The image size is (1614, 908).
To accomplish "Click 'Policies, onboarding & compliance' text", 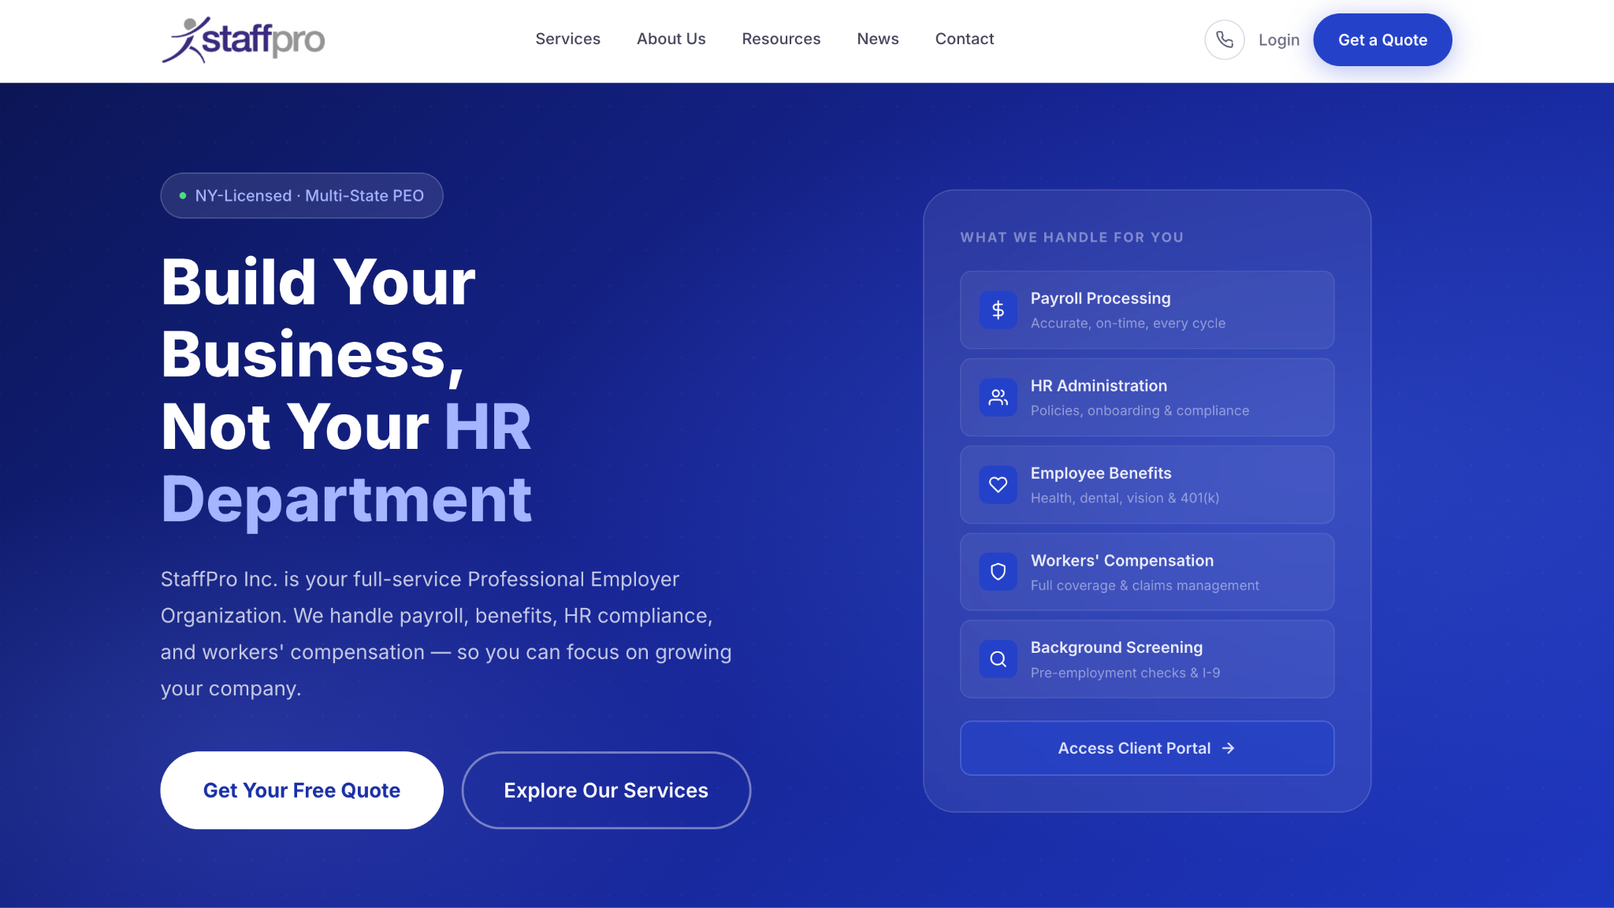I will click(x=1140, y=410).
